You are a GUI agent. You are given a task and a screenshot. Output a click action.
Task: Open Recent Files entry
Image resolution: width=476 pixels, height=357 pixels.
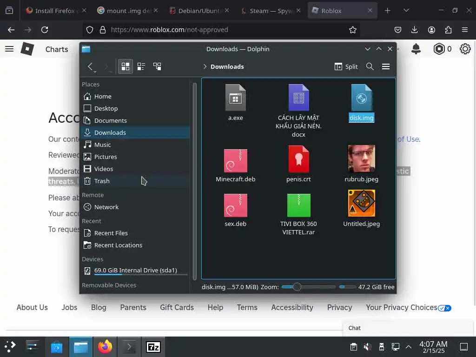point(135,233)
